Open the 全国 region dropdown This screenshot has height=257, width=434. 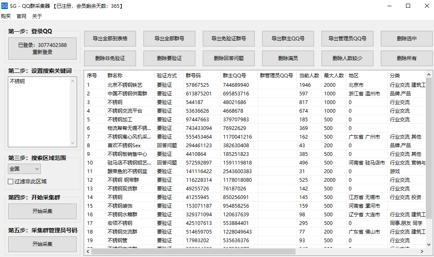click(23, 169)
